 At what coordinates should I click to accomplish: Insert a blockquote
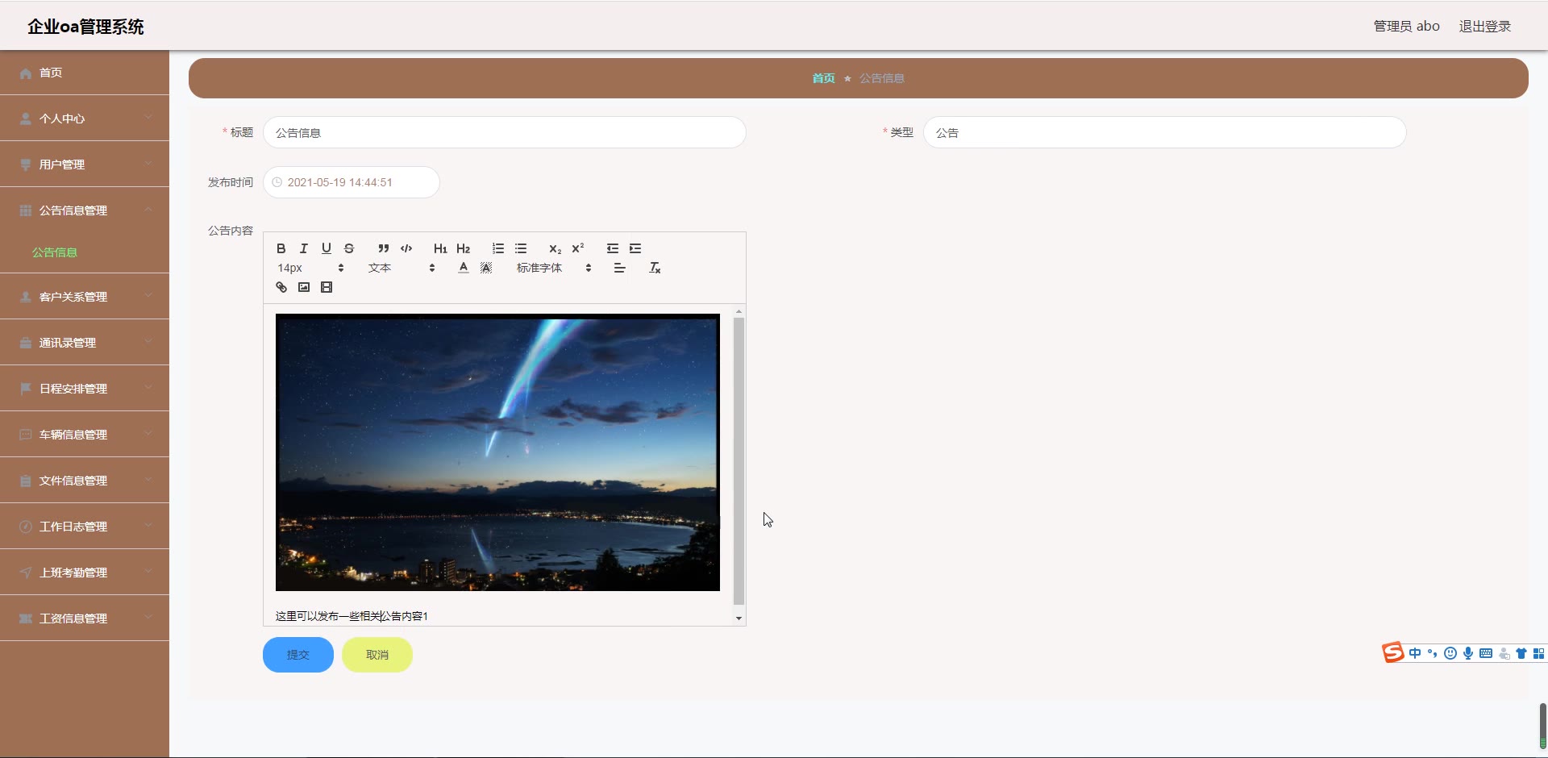coord(384,248)
